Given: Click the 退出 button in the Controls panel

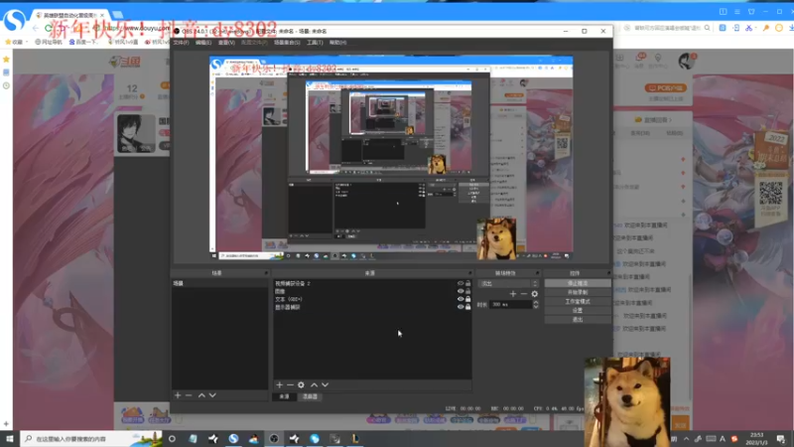Looking at the screenshot, I should click(578, 320).
